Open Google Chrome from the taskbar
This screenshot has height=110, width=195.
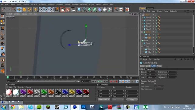coord(12,107)
